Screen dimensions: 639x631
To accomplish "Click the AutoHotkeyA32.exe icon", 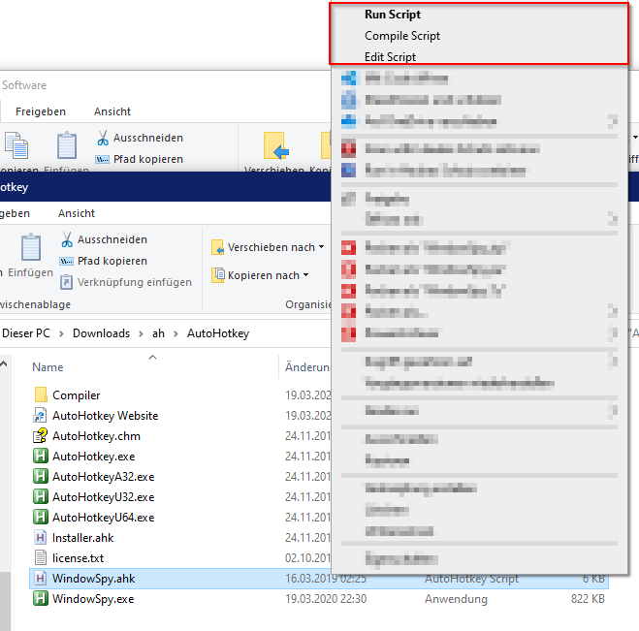I will coord(41,476).
